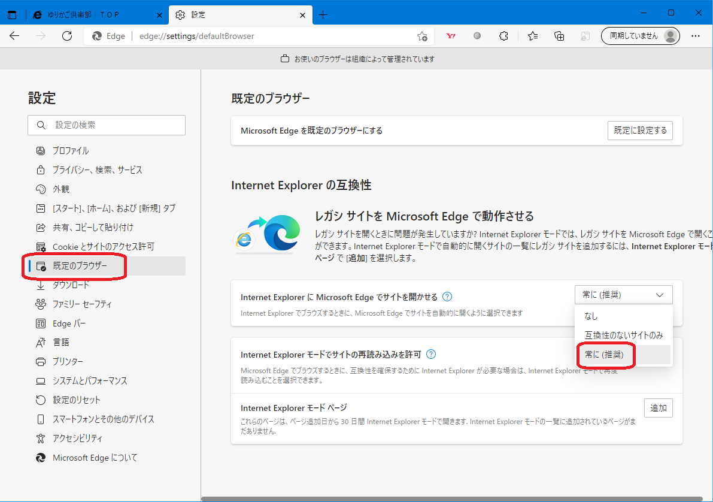Screen dimensions: 713x502
Task: Click the browser Back arrow
Action: [14, 36]
